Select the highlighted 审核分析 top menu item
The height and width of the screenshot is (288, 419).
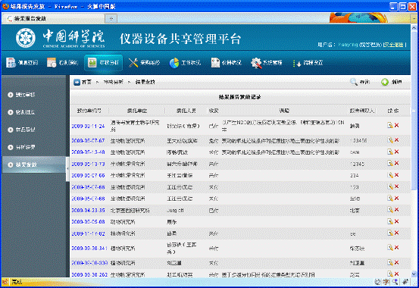103,63
